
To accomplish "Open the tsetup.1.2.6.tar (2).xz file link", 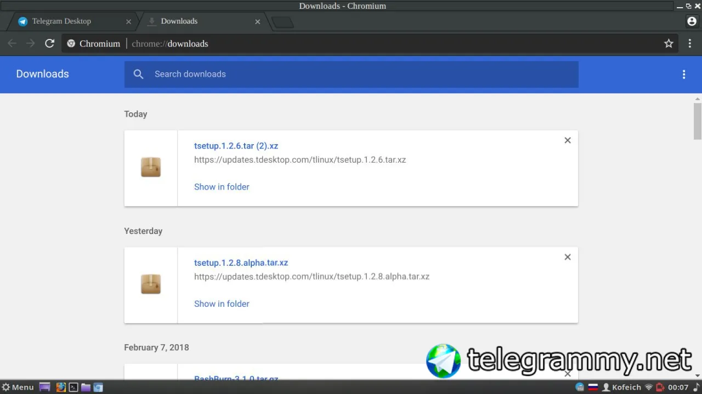I will click(236, 146).
